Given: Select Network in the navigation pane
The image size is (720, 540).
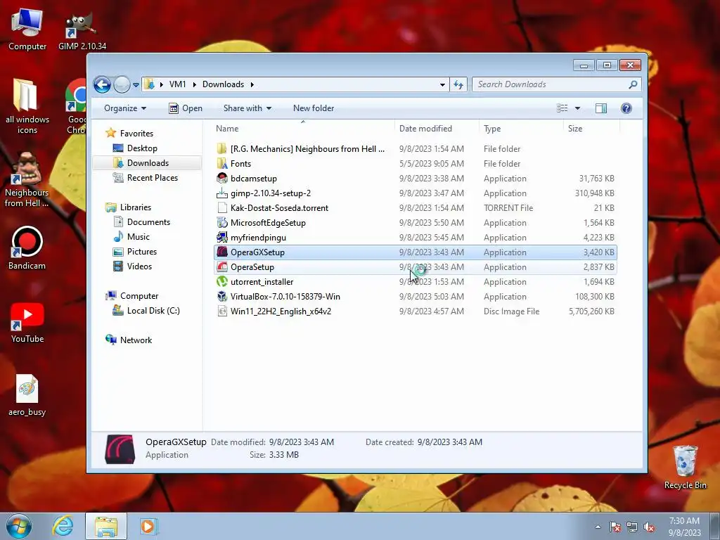Looking at the screenshot, I should coord(136,340).
